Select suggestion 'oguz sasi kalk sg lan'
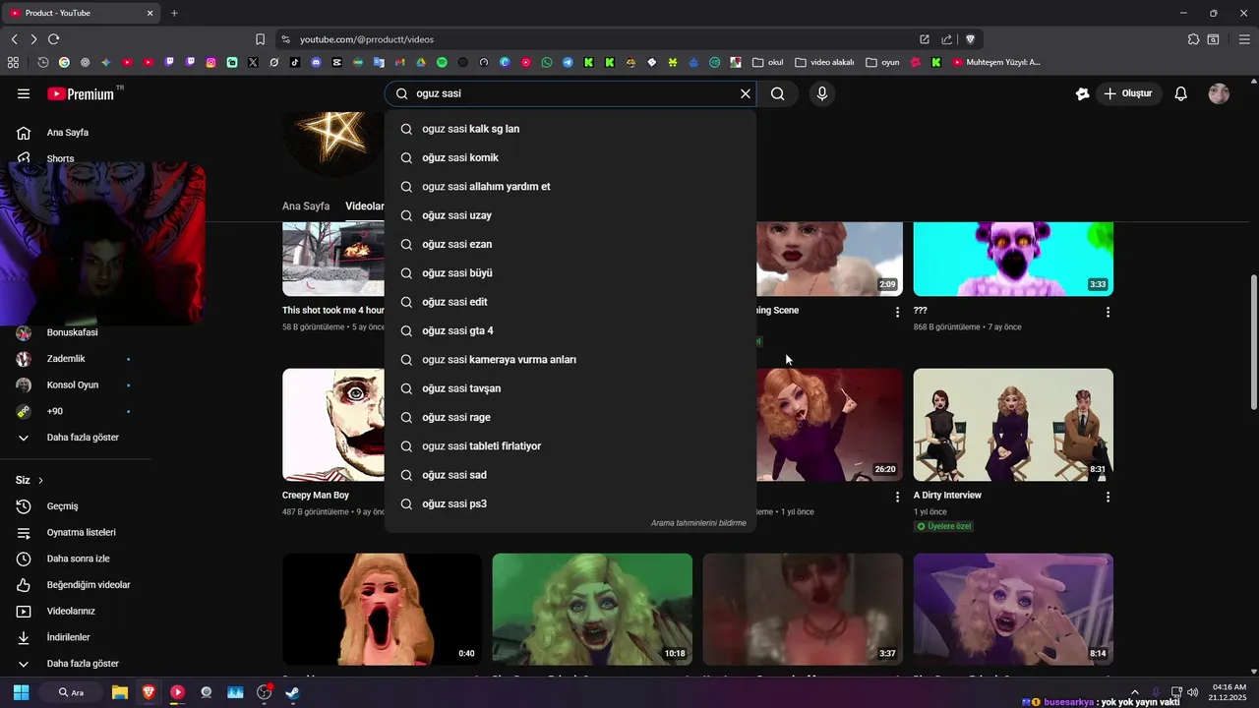 [x=570, y=129]
